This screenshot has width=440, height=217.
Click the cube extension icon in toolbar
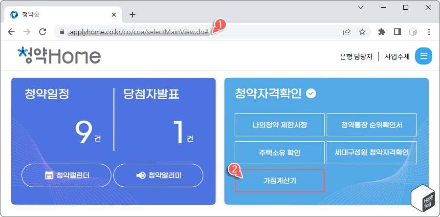413,32
